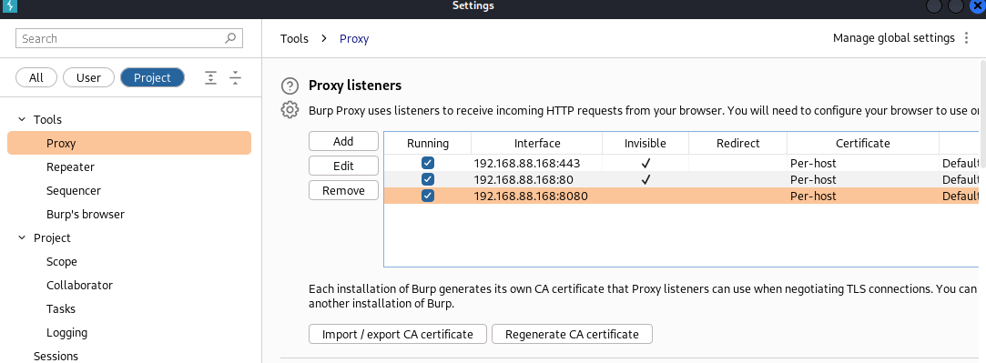
Task: Click the search magnifier icon
Action: 230,38
